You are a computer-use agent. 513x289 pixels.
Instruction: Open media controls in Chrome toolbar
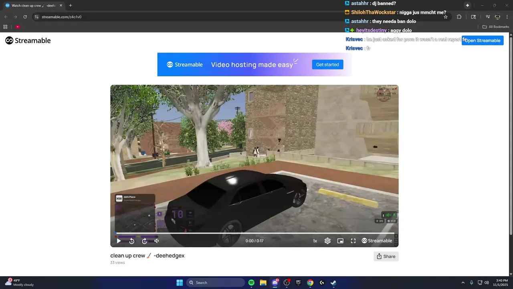[488, 17]
